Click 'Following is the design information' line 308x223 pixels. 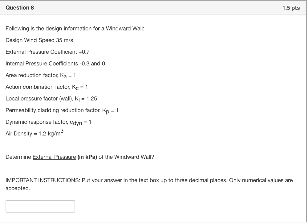click(75, 29)
